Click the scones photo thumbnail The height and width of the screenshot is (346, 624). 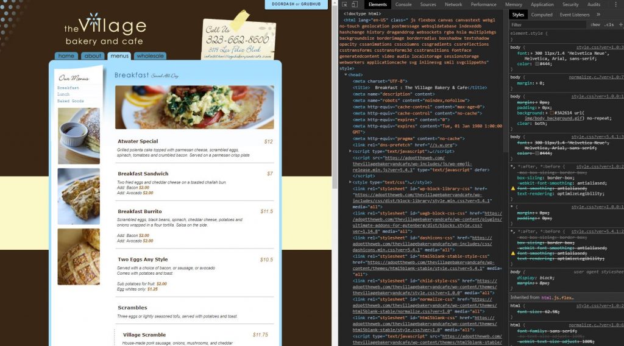79,197
